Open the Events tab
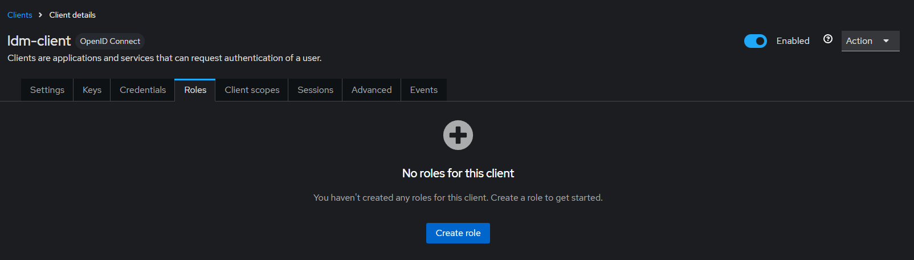This screenshot has height=260, width=914. pyautogui.click(x=423, y=90)
